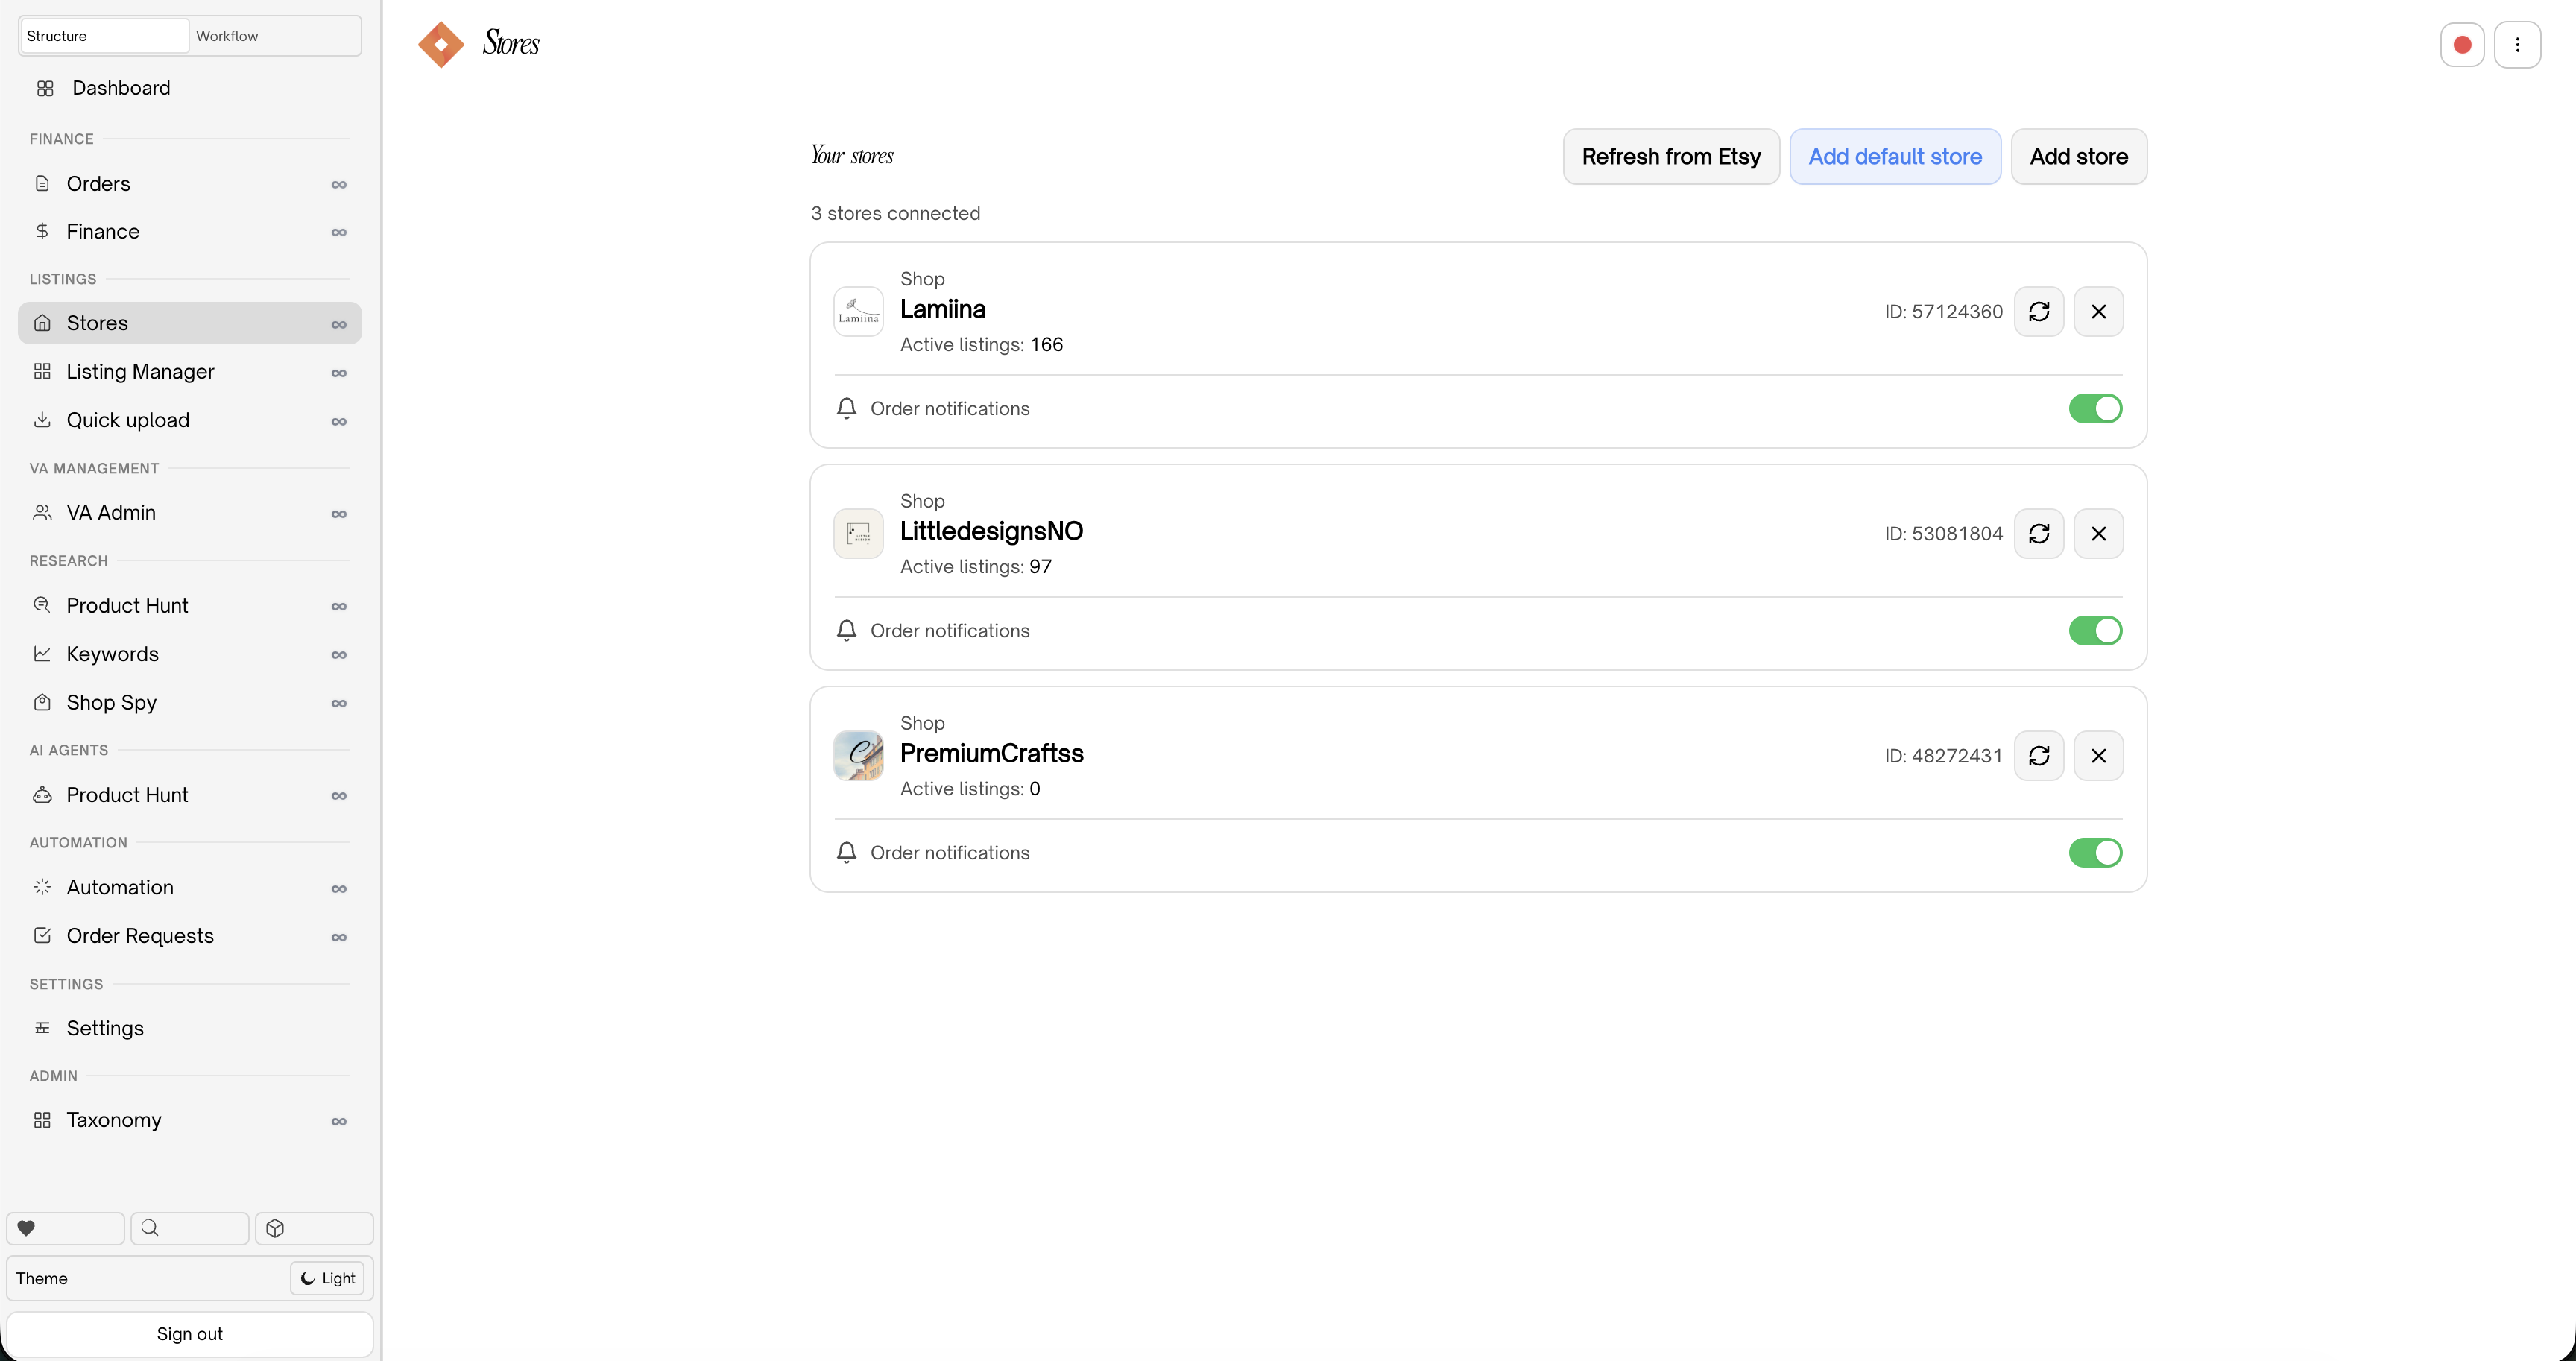Click Refresh from Etsy button
This screenshot has height=1361, width=2576.
pos(1670,156)
